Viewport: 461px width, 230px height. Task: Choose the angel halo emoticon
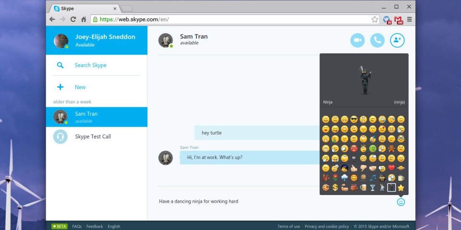click(x=363, y=149)
